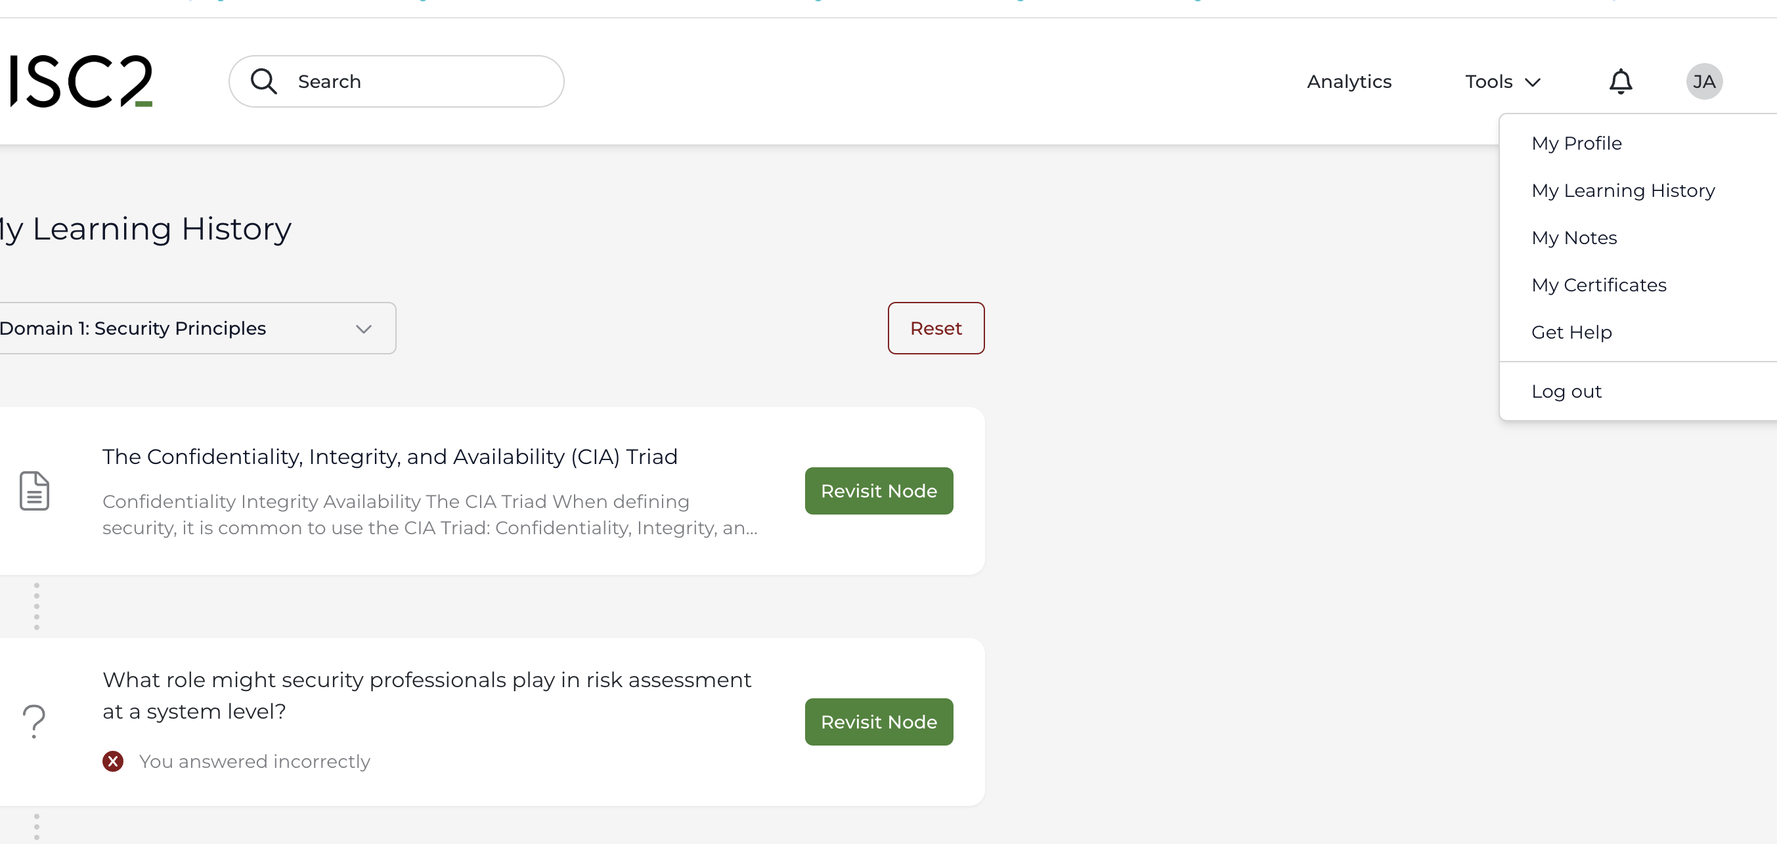This screenshot has height=844, width=1777.
Task: Click the ISC2 logo
Action: [78, 80]
